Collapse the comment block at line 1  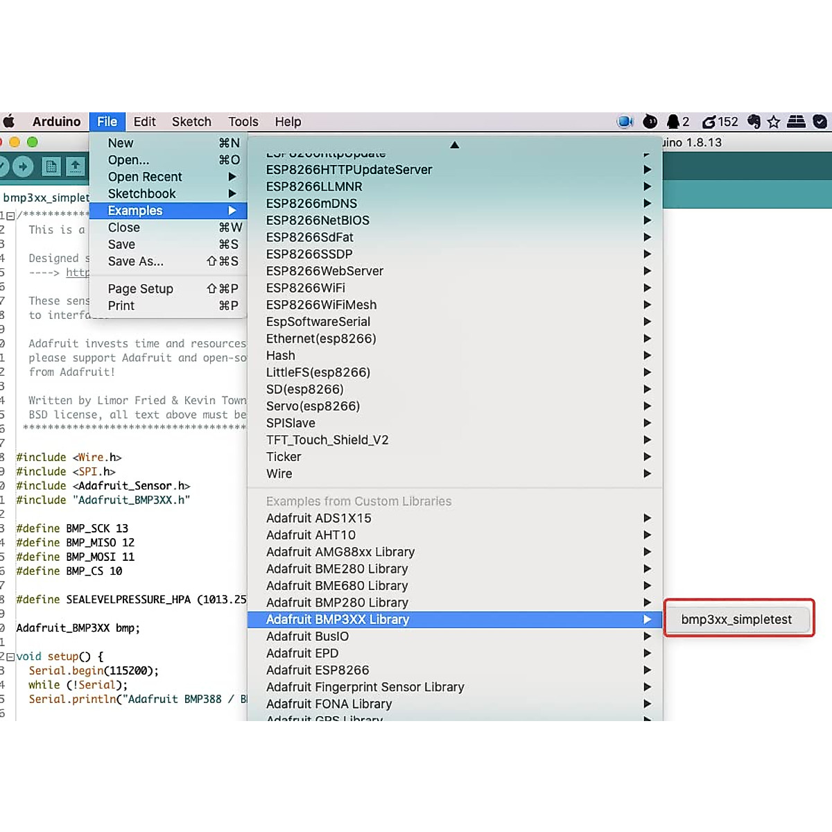coord(10,216)
